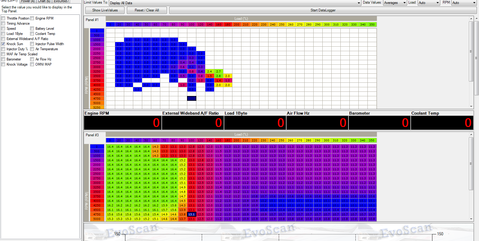This screenshot has width=479, height=241.
Task: Click Panel #1 vertical scrollbar thumb
Action: (471, 51)
